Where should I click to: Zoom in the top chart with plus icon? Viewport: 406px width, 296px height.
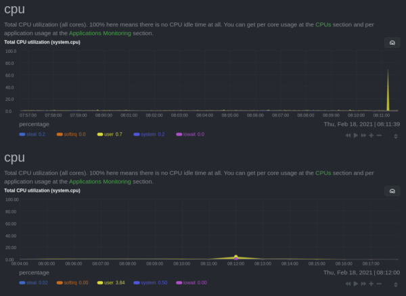pyautogui.click(x=371, y=135)
